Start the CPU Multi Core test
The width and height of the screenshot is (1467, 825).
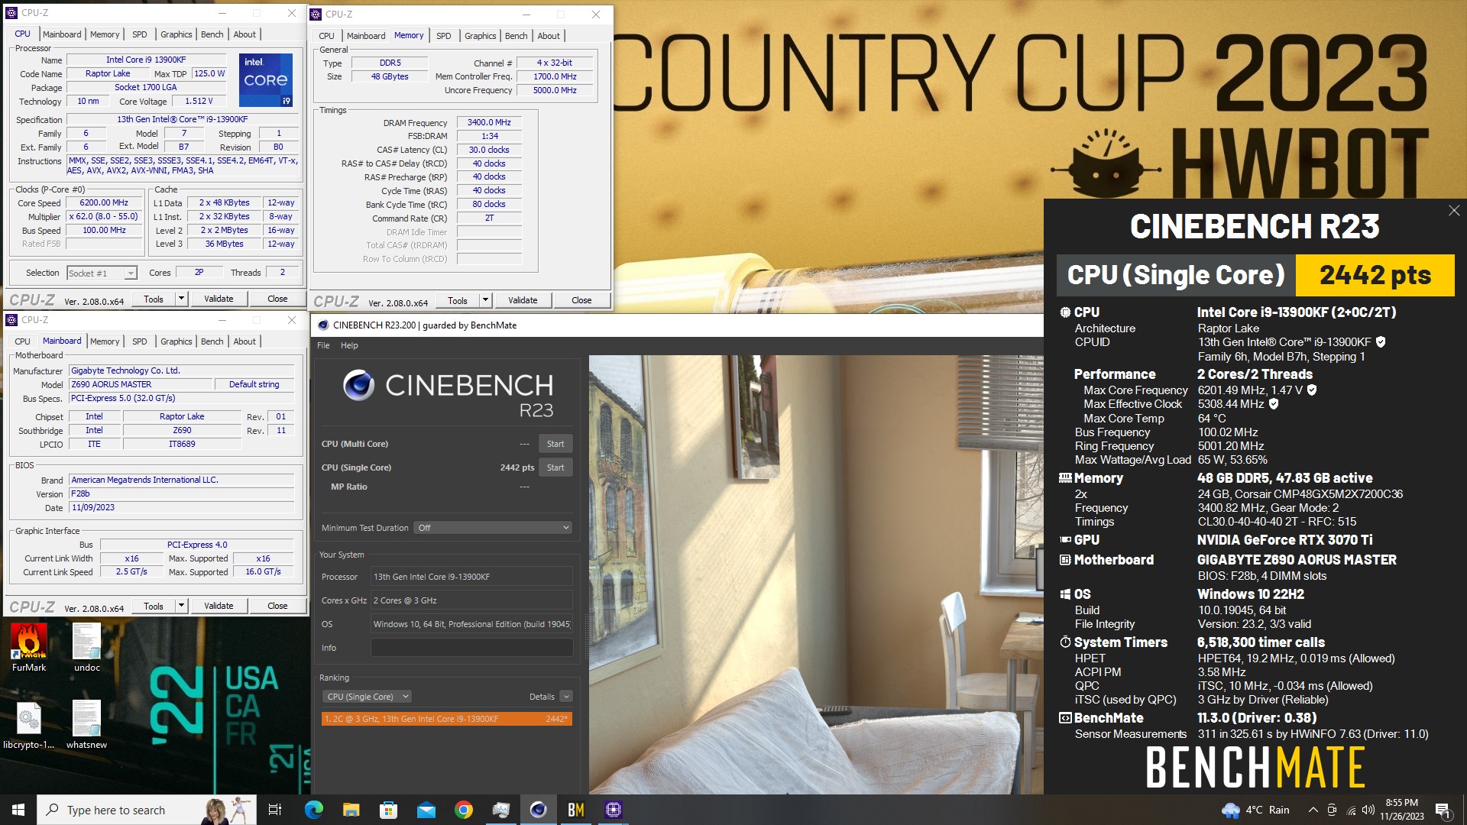[x=555, y=444]
